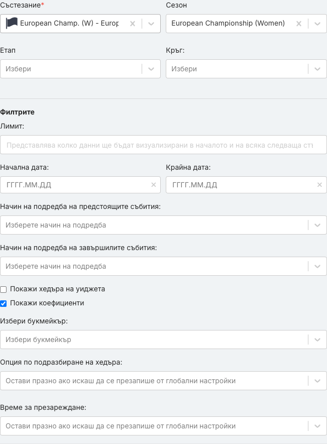Clear the Начална дата field
The width and height of the screenshot is (327, 444).
(x=153, y=185)
